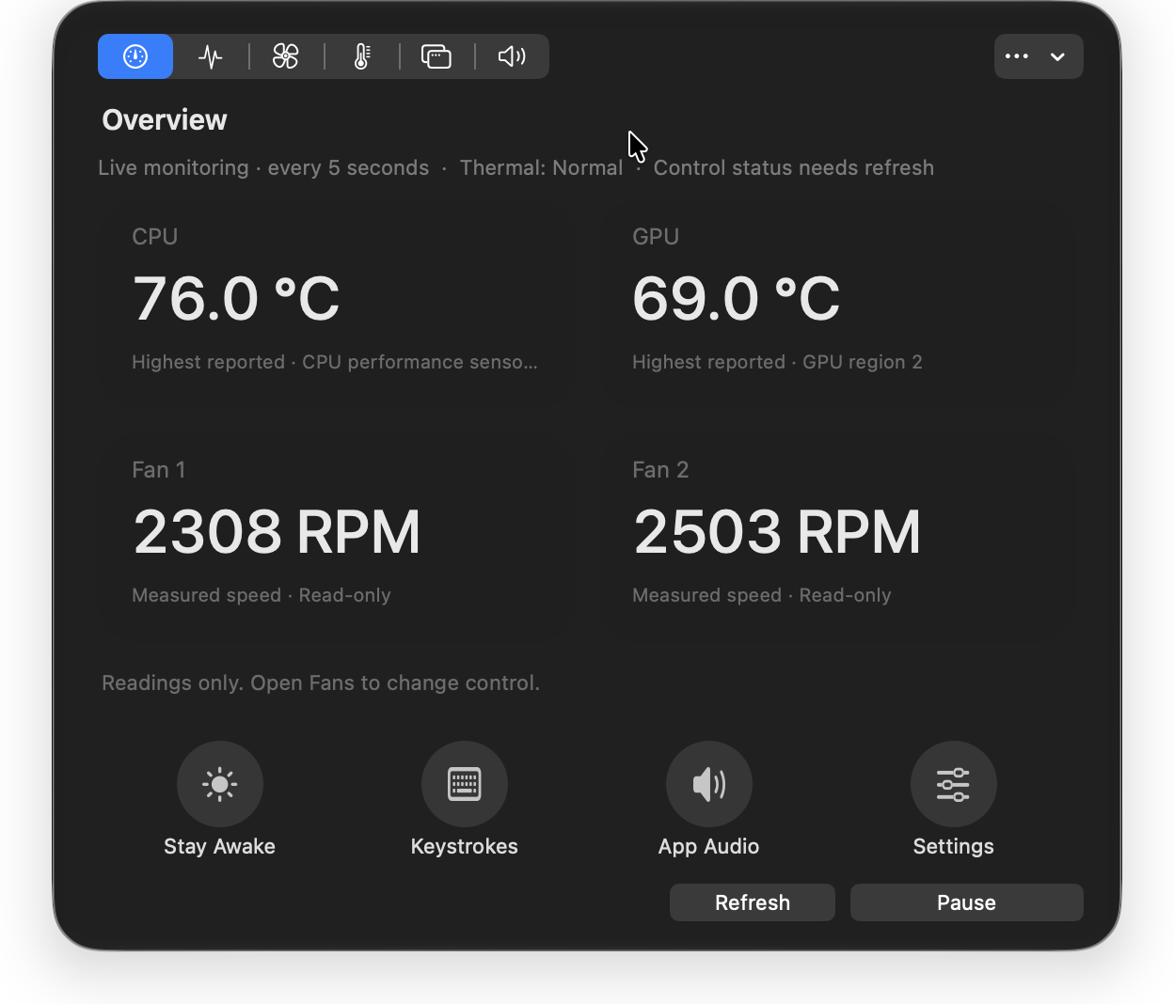This screenshot has width=1174, height=1004.
Task: Click the Stay Awake label
Action: tap(220, 846)
